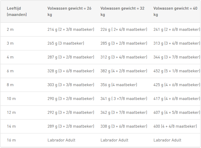Click the 10 m row label
This screenshot has width=201, height=148.
(x=11, y=99)
